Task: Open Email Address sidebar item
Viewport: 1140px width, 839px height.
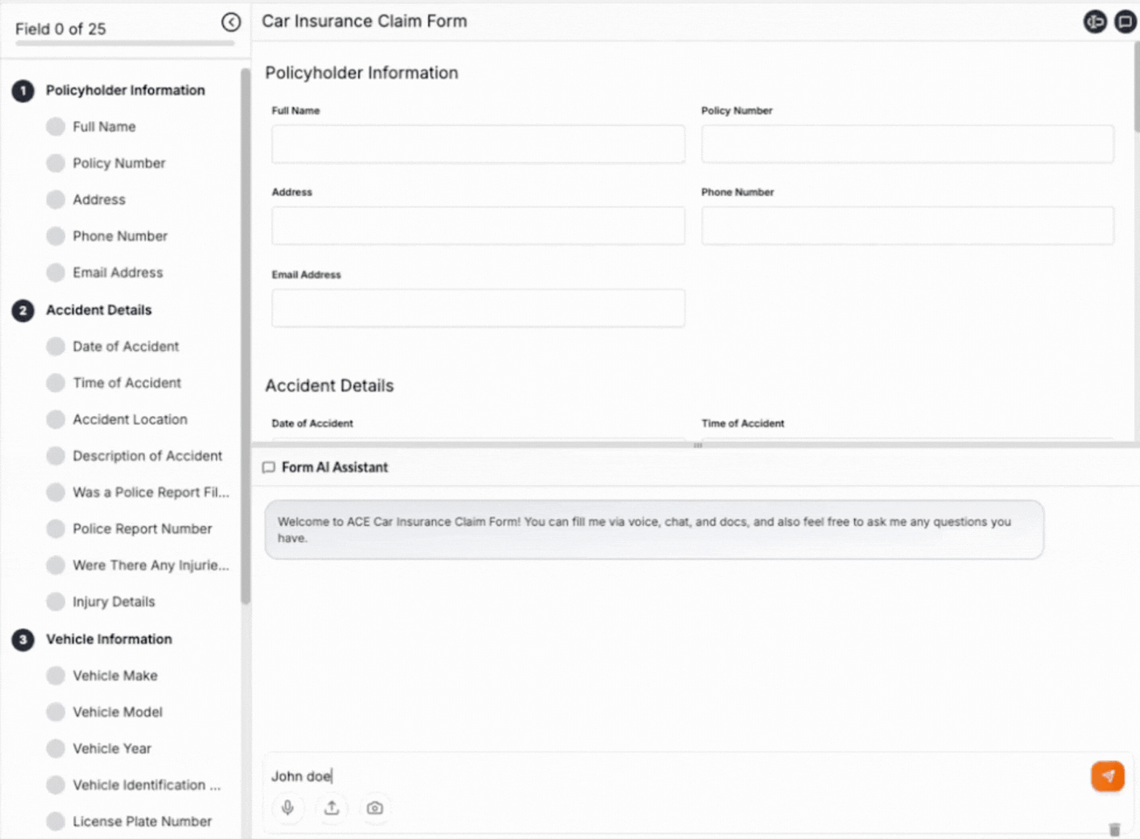Action: pos(105,272)
